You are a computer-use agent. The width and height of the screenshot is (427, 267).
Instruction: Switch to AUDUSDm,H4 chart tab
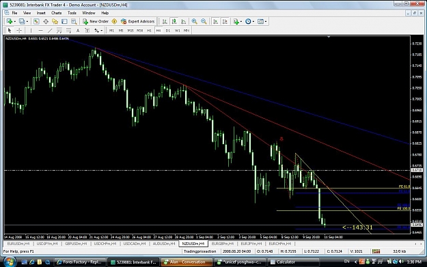[x=164, y=244]
